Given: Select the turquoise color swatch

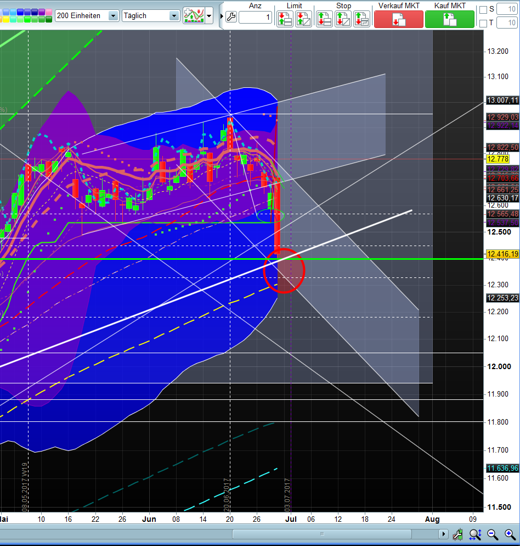Looking at the screenshot, I should coord(13,19).
